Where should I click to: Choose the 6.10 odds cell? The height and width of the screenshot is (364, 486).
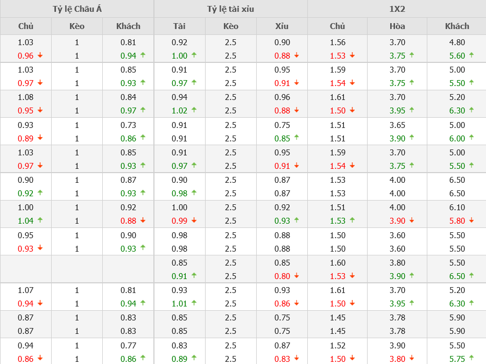pos(457,208)
